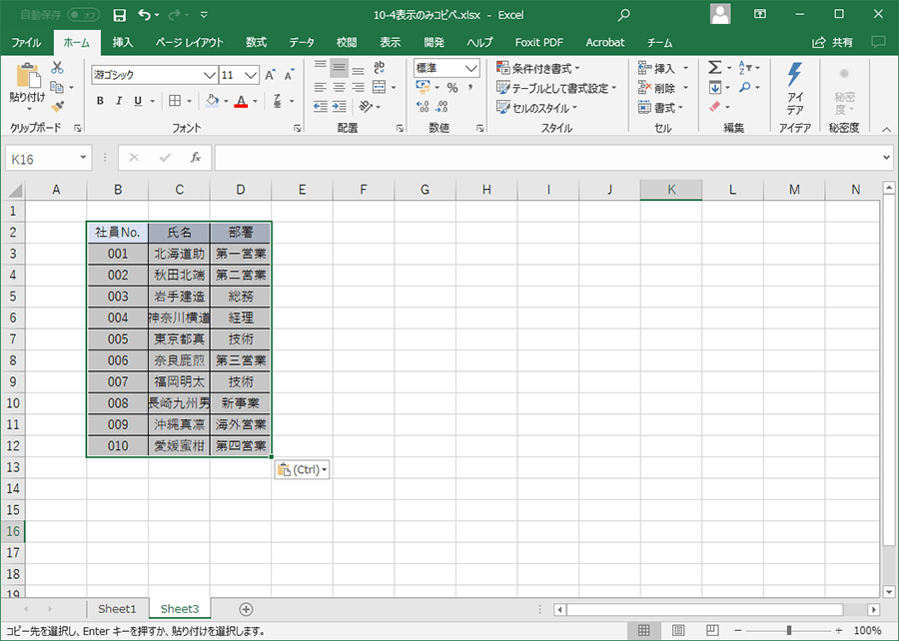The width and height of the screenshot is (899, 641).
Task: Apply Percent Style with % icon
Action: click(452, 88)
